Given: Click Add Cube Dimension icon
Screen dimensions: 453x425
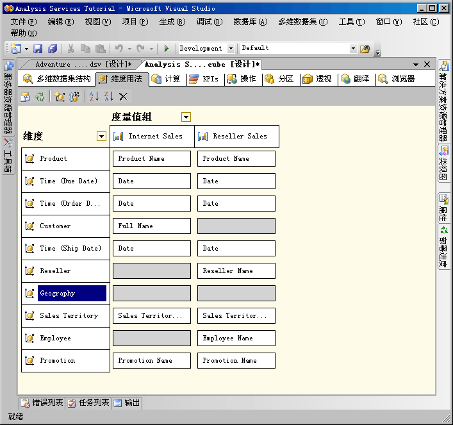Looking at the screenshot, I should click(60, 97).
